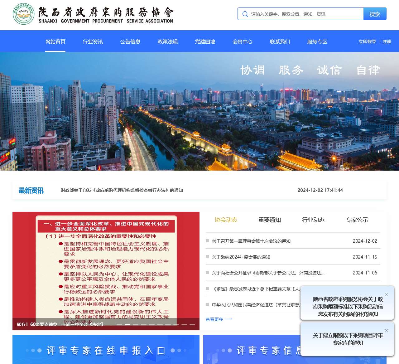399x364 pixels.
Task: Click the 最新资讯 section heading
Action: 31,190
